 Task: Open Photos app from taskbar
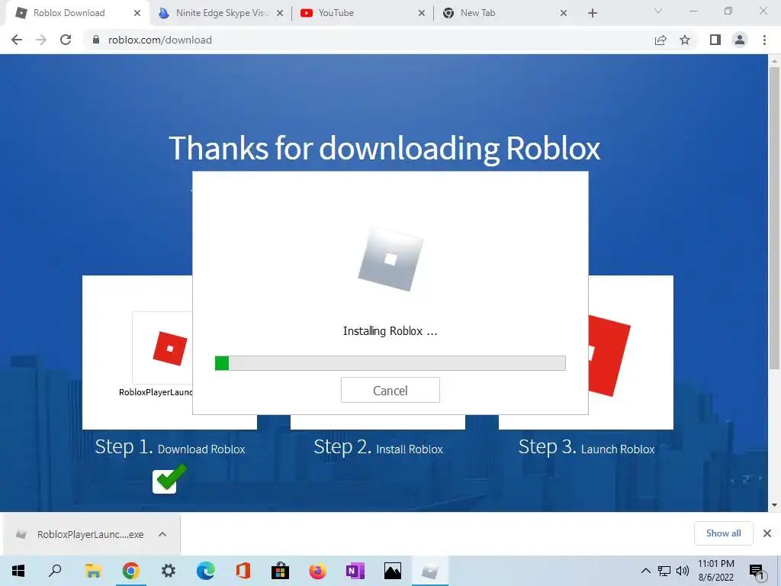tap(393, 571)
